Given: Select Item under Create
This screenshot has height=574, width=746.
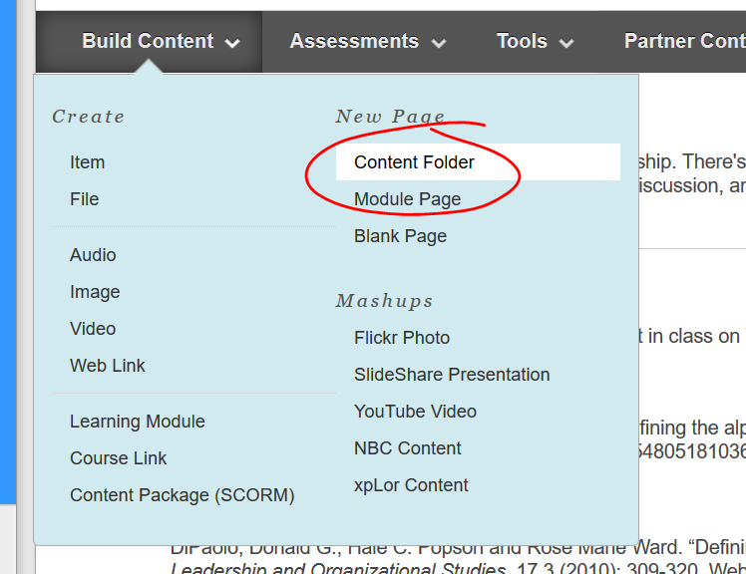Looking at the screenshot, I should [x=88, y=162].
